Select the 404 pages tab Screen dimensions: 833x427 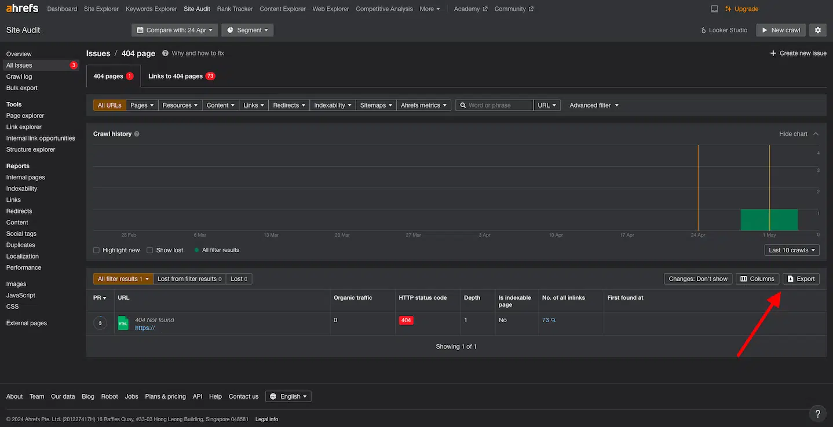pos(114,76)
